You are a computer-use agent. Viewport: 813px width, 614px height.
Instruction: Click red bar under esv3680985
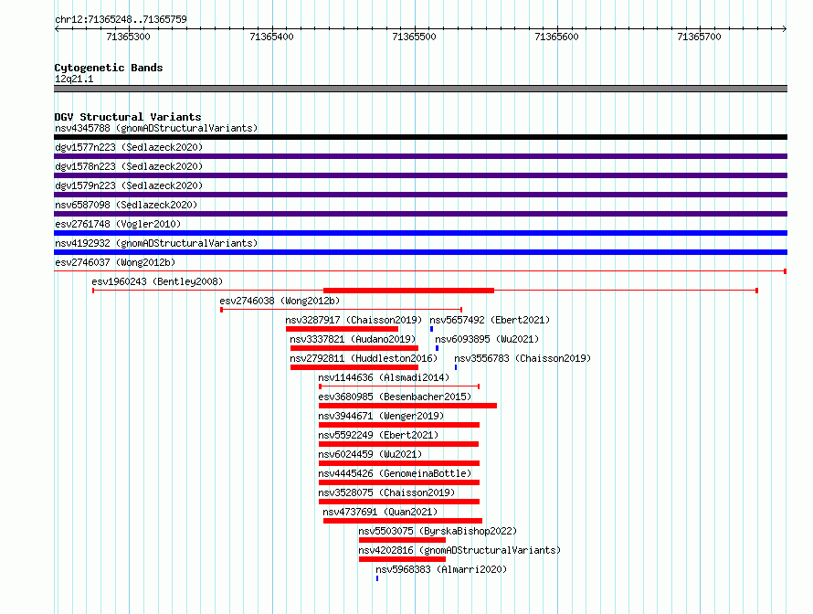tap(407, 406)
